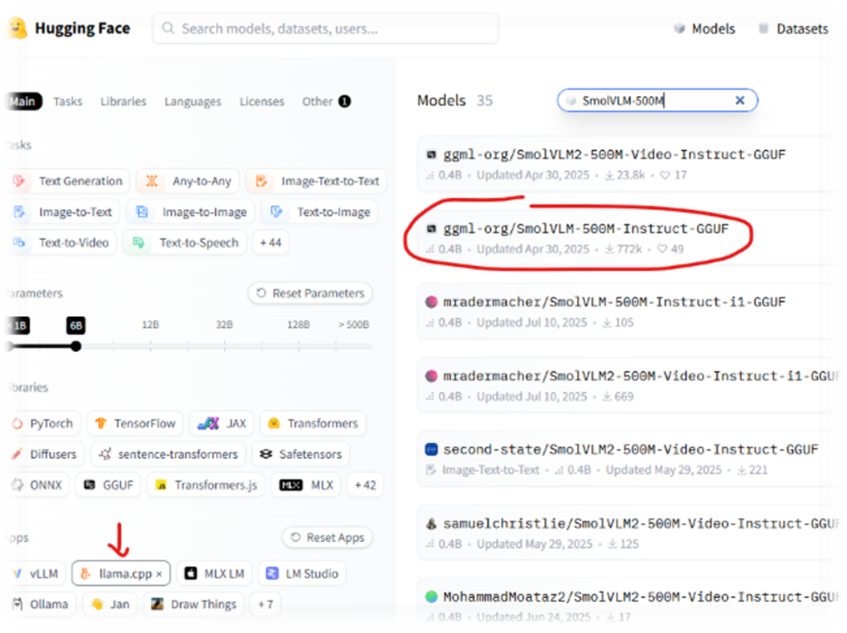The height and width of the screenshot is (633, 847).
Task: Show +42 more libraries
Action: point(364,485)
